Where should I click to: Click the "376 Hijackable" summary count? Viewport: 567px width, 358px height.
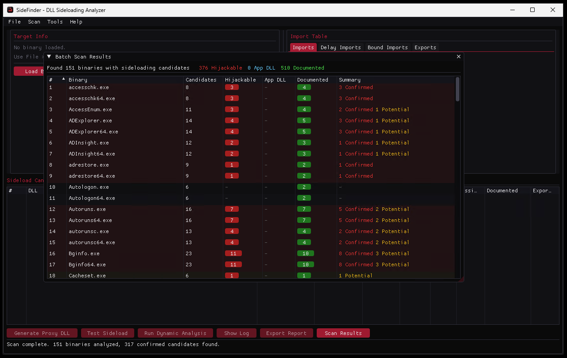click(x=221, y=68)
